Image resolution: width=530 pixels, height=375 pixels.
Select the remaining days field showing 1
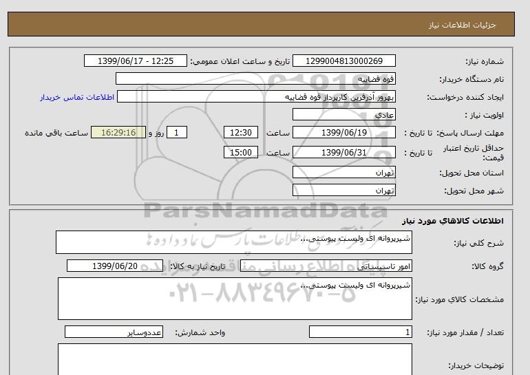[176, 132]
